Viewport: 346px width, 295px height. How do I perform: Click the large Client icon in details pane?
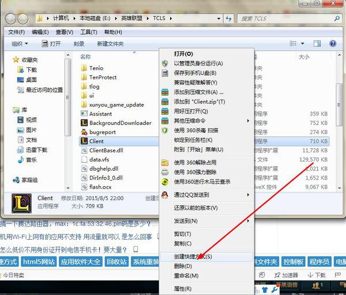[x=21, y=203]
